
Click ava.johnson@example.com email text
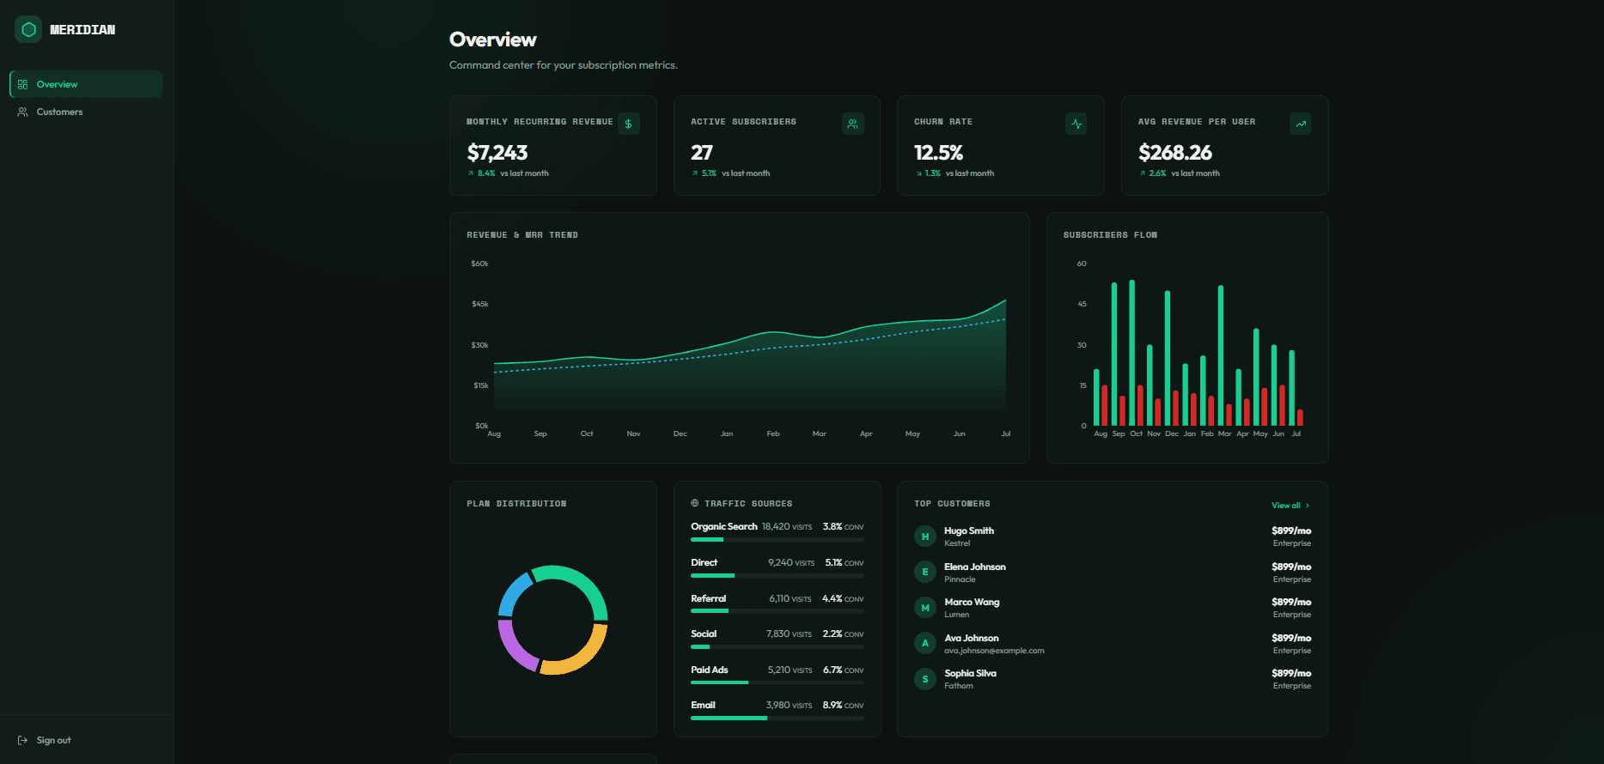coord(994,651)
